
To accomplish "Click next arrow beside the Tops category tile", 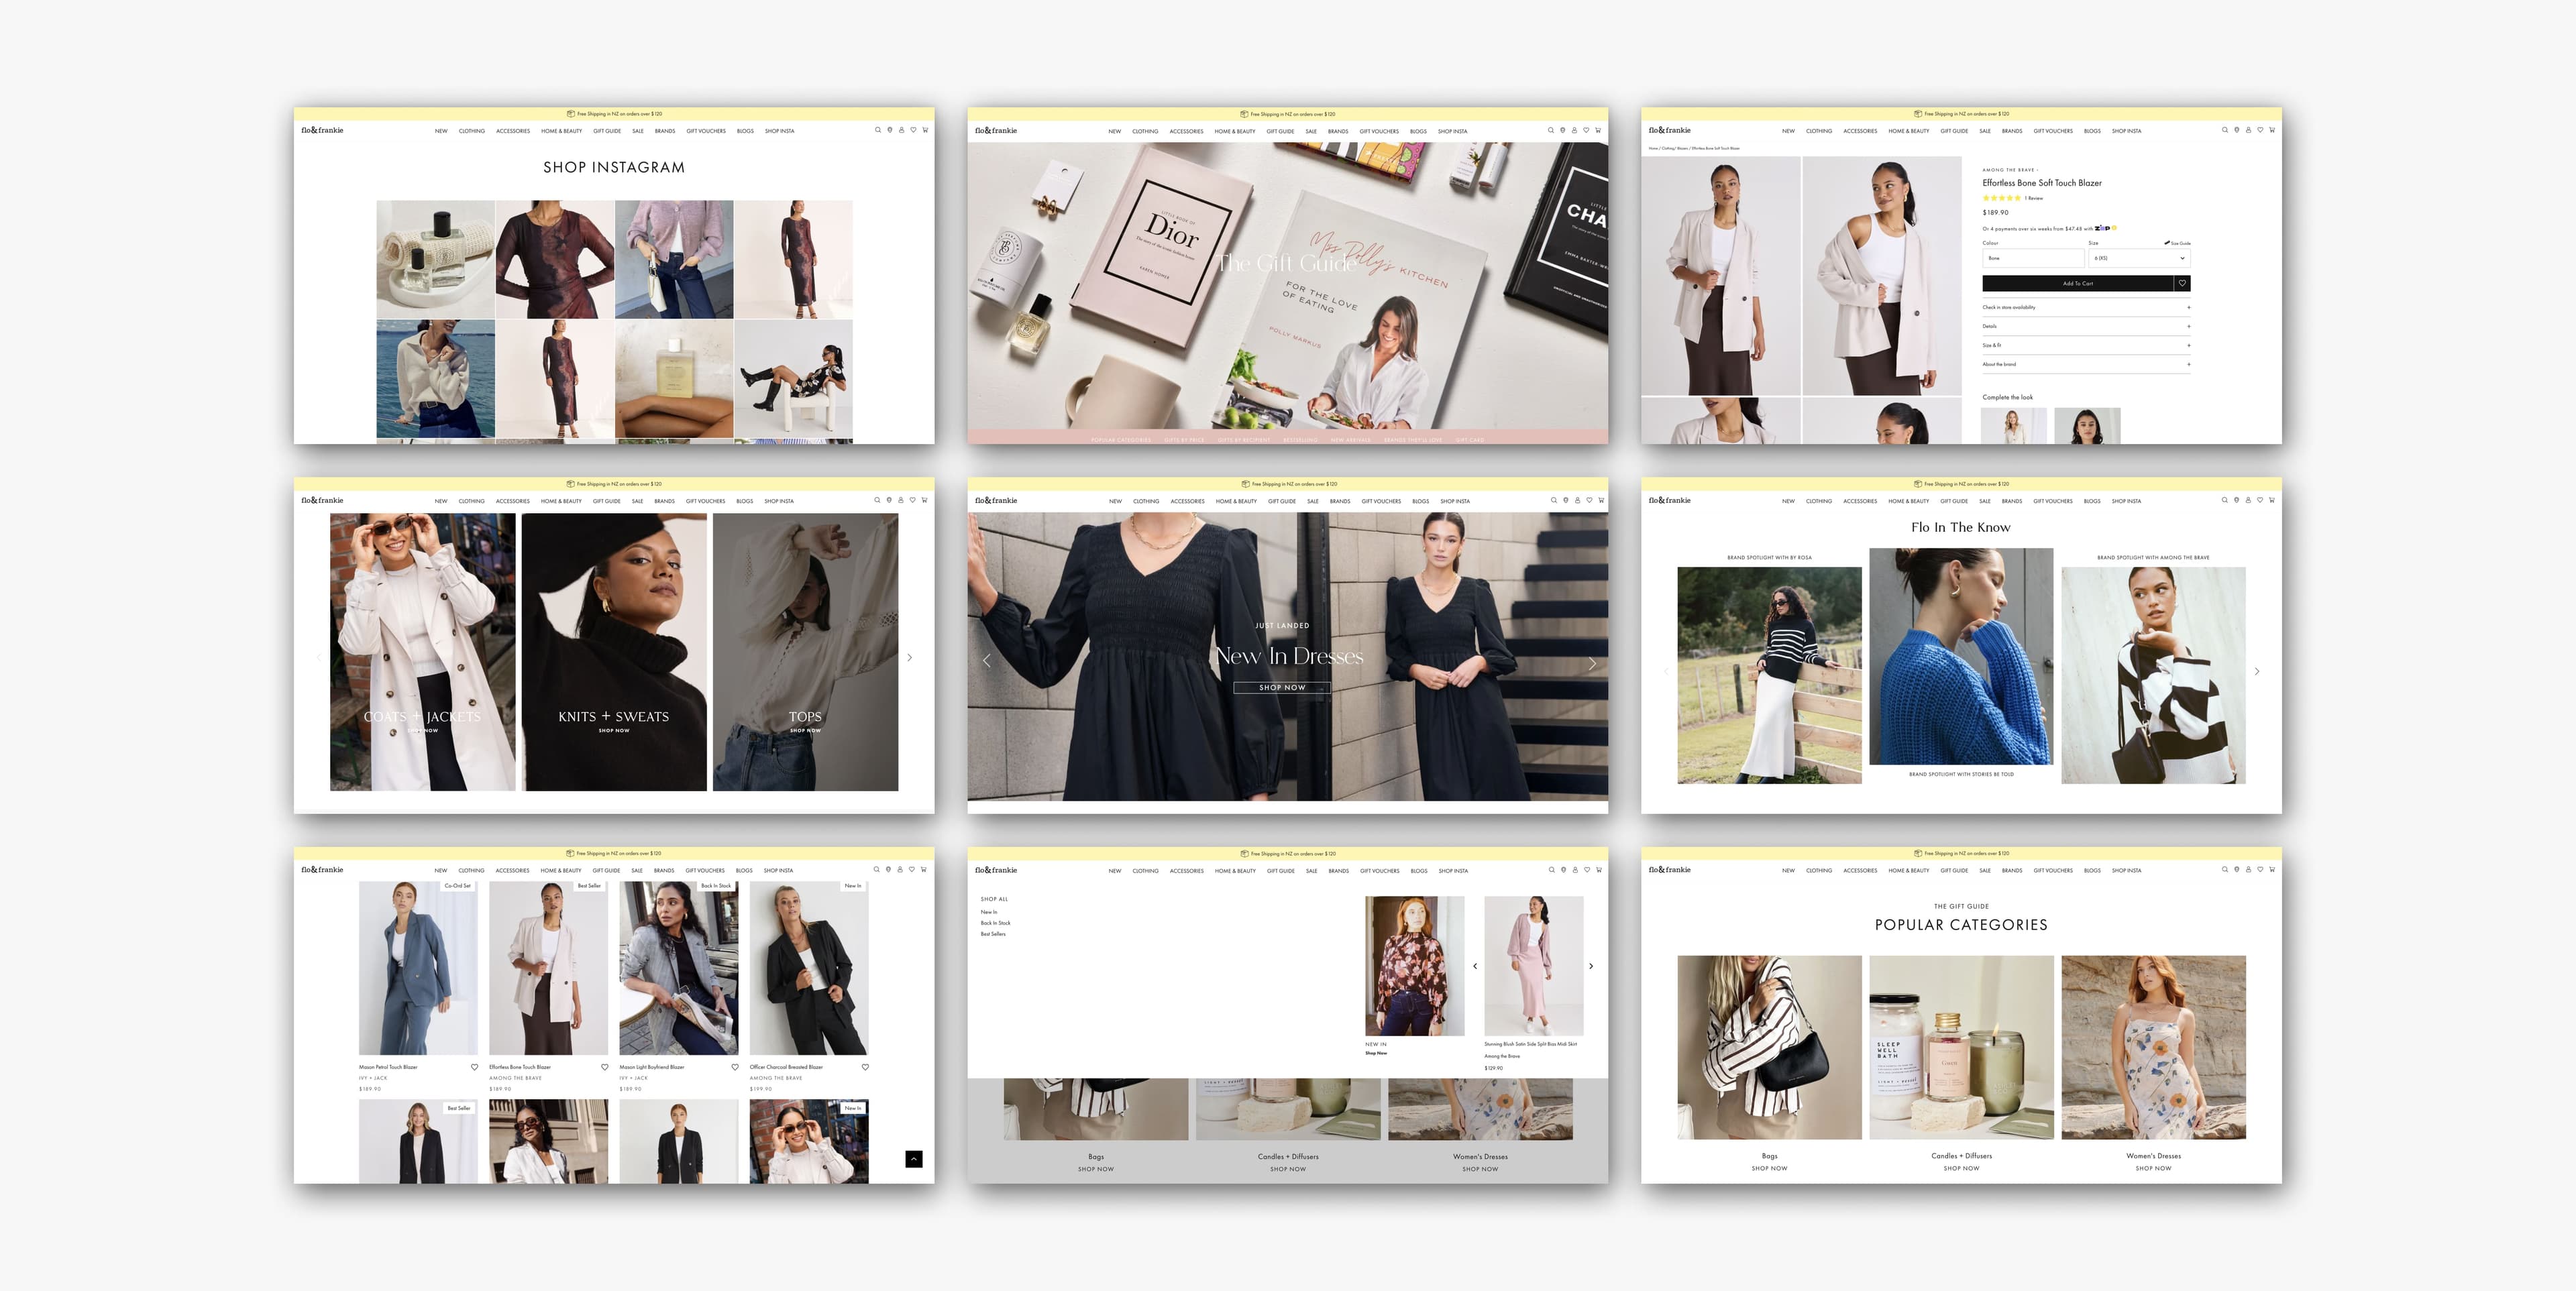I will point(909,657).
